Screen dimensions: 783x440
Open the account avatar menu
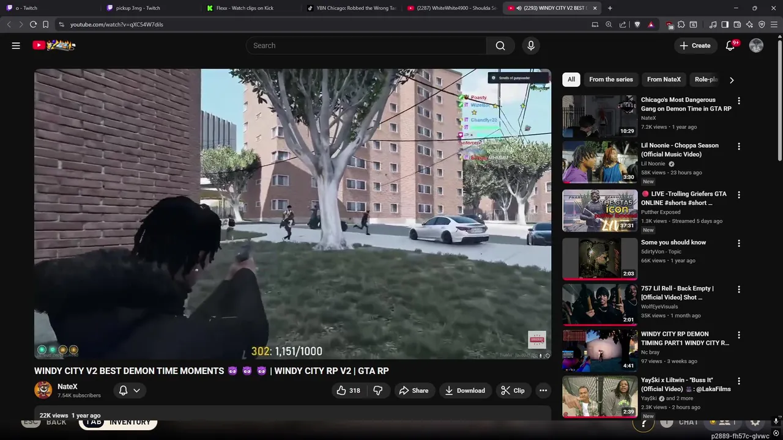point(756,46)
